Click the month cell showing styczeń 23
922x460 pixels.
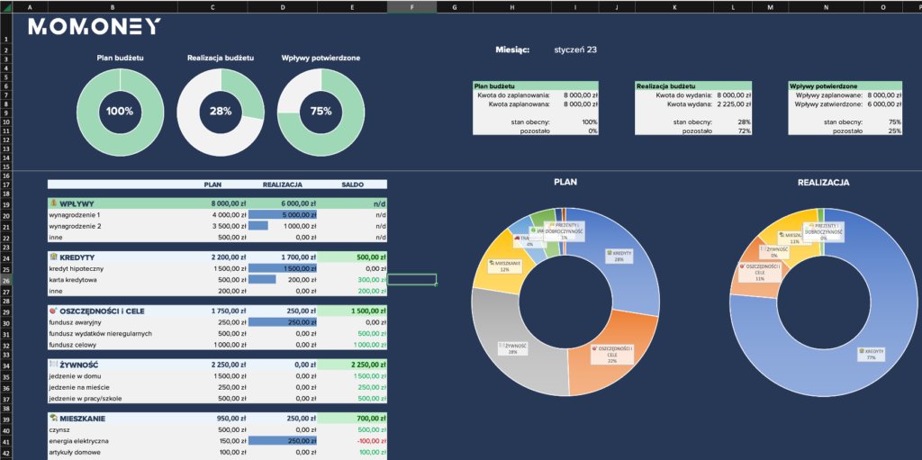[x=575, y=50]
